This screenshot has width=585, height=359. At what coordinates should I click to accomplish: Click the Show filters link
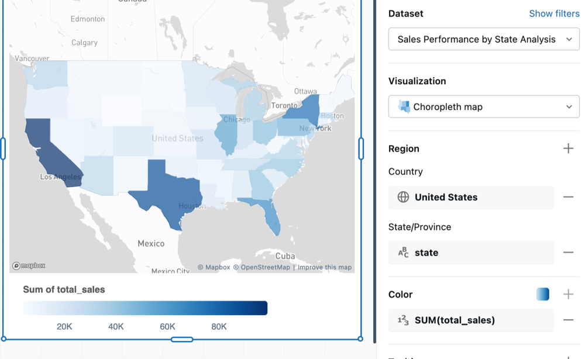click(x=554, y=13)
